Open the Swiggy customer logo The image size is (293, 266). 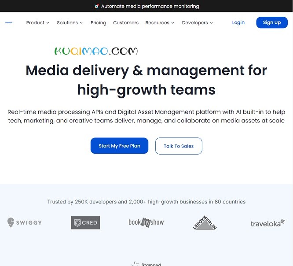pyautogui.click(x=25, y=222)
